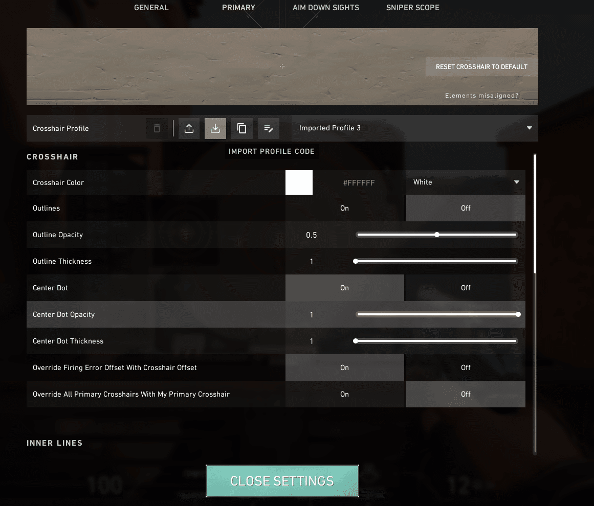Screen dimensions: 594x506
Task: Export the crosshair profile code
Action: point(189,128)
